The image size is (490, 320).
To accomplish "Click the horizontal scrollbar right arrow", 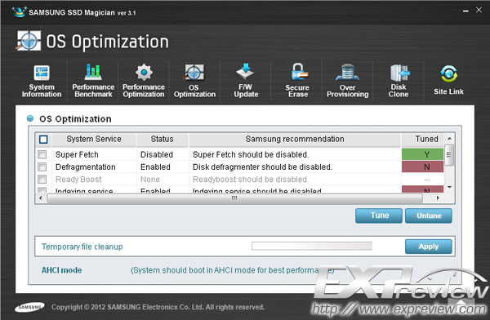I will click(438, 198).
